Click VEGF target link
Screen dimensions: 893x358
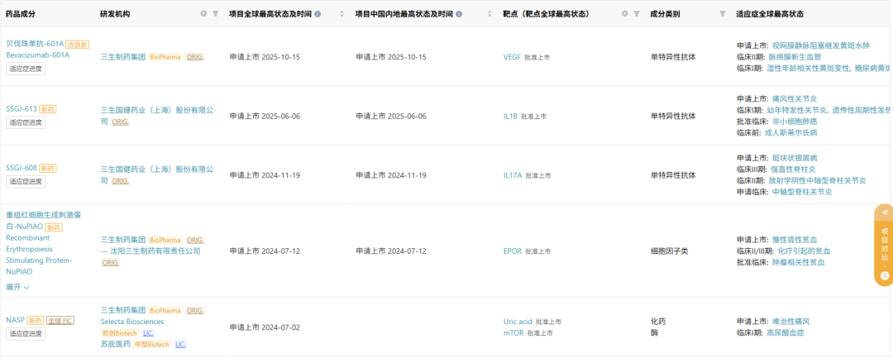[x=512, y=57]
